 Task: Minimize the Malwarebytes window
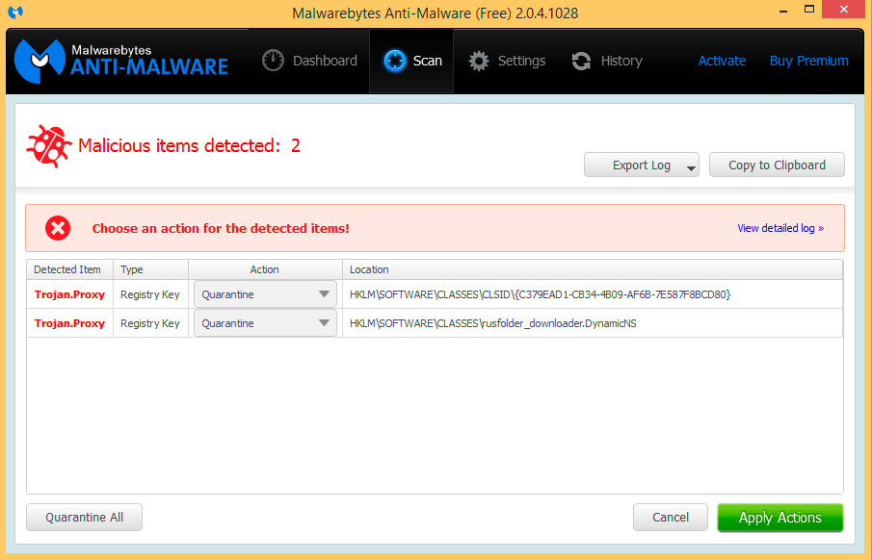pyautogui.click(x=783, y=11)
